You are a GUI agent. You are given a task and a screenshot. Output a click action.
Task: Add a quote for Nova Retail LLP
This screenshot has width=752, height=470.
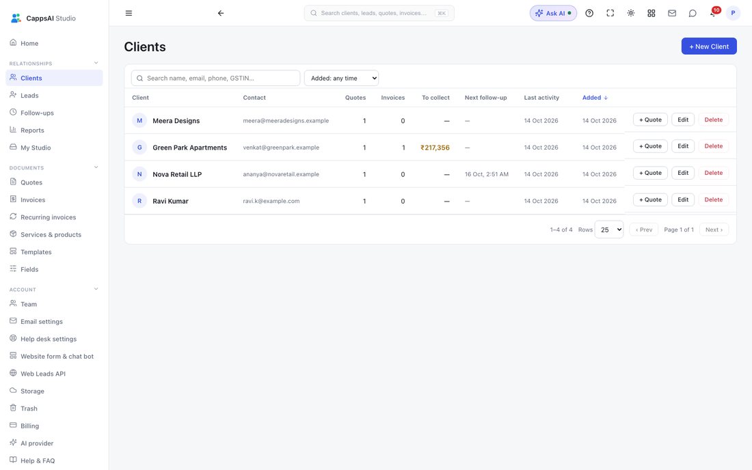coord(650,173)
